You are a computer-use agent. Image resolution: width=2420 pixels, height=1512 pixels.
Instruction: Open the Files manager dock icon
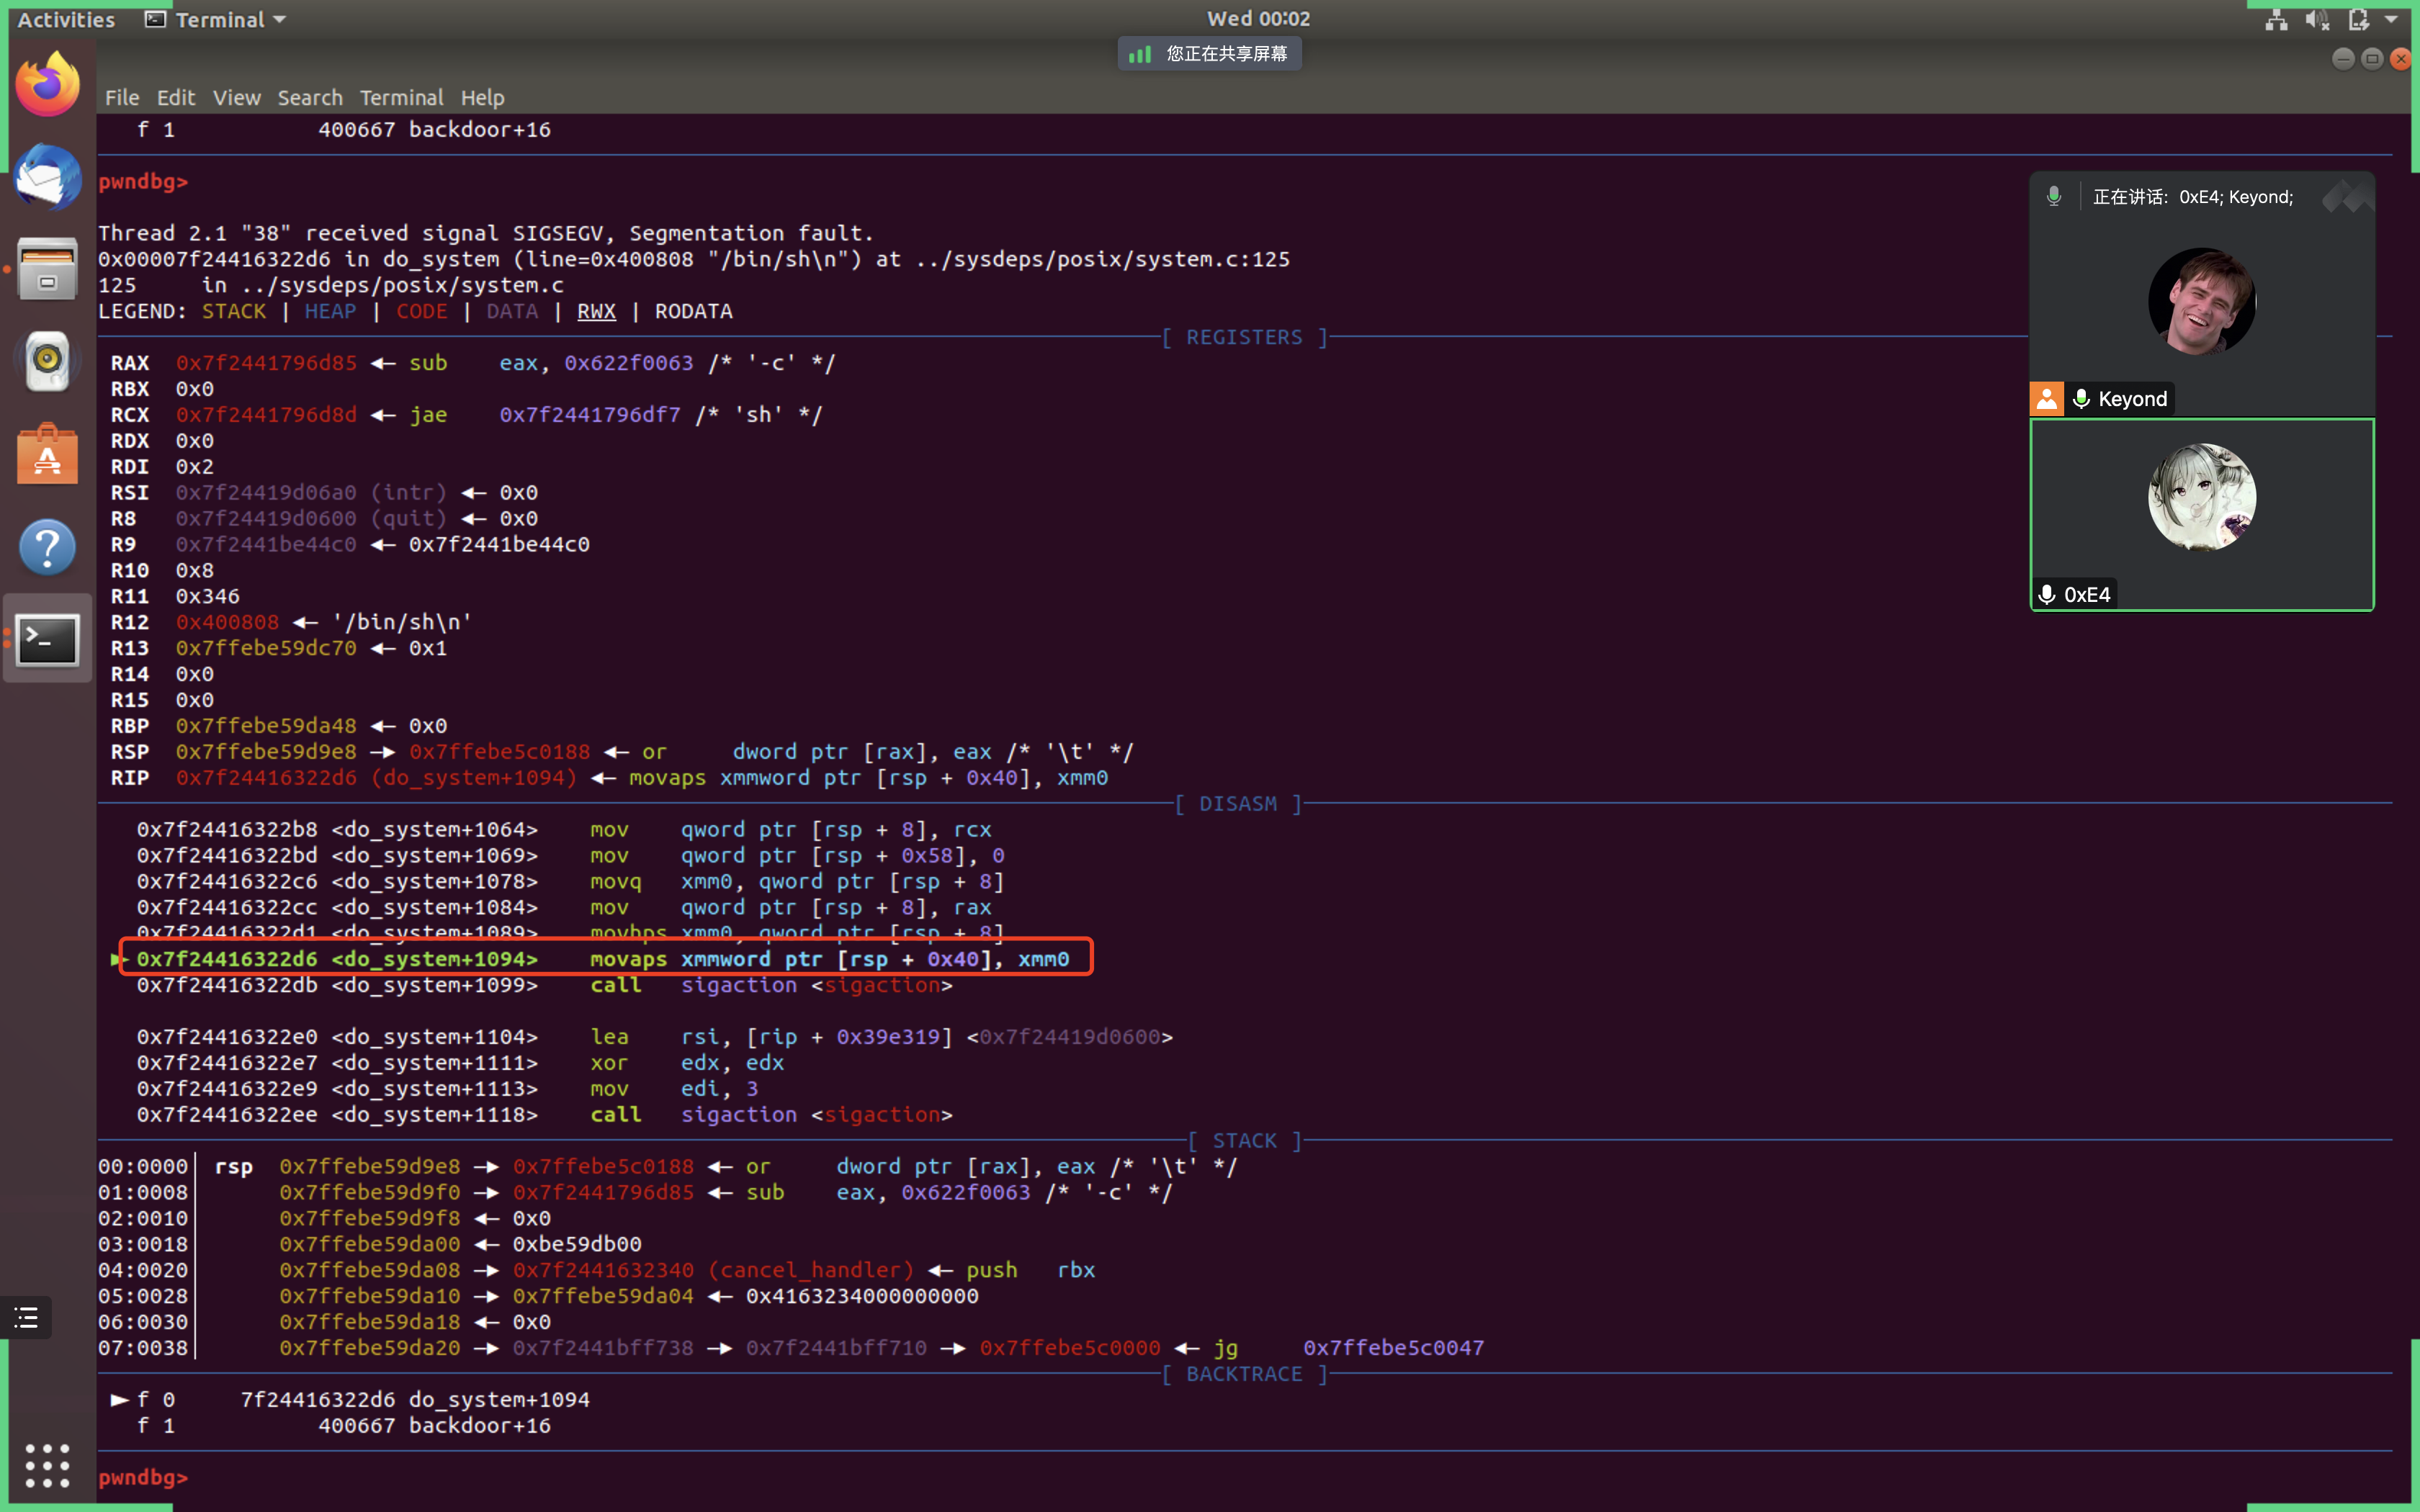tap(47, 268)
